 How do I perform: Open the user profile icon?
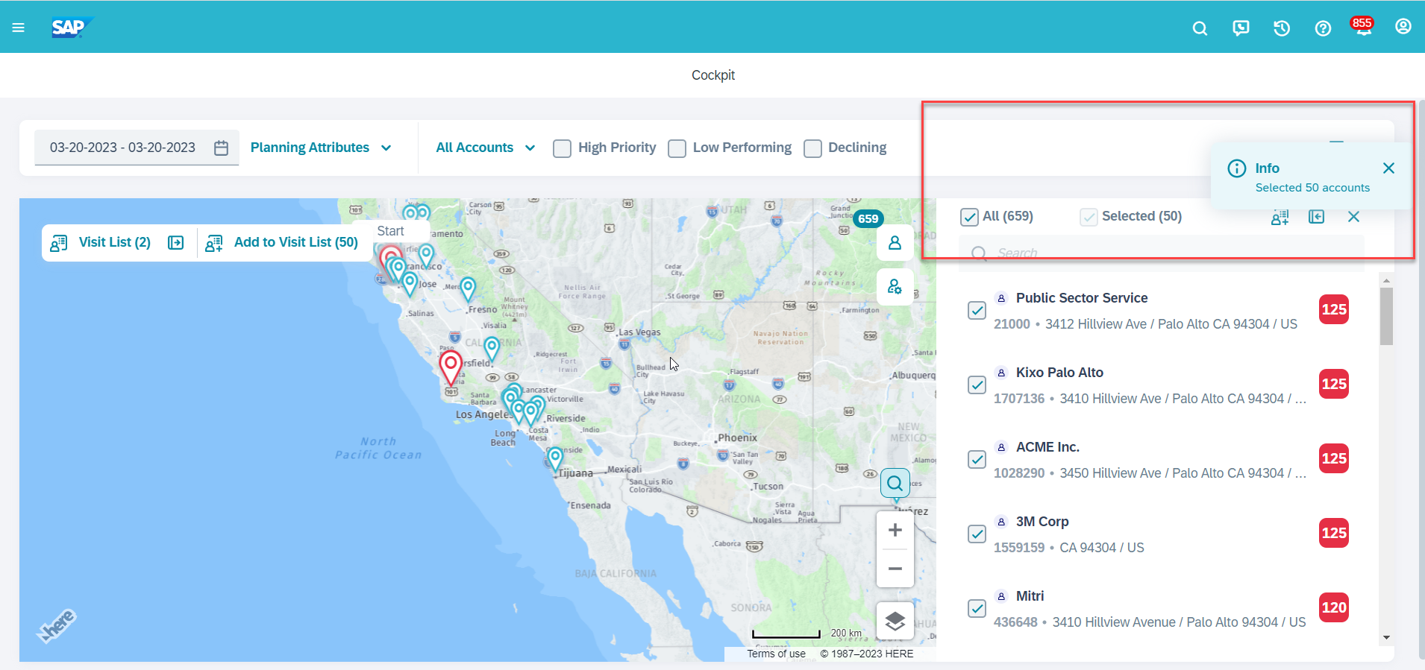click(1403, 27)
